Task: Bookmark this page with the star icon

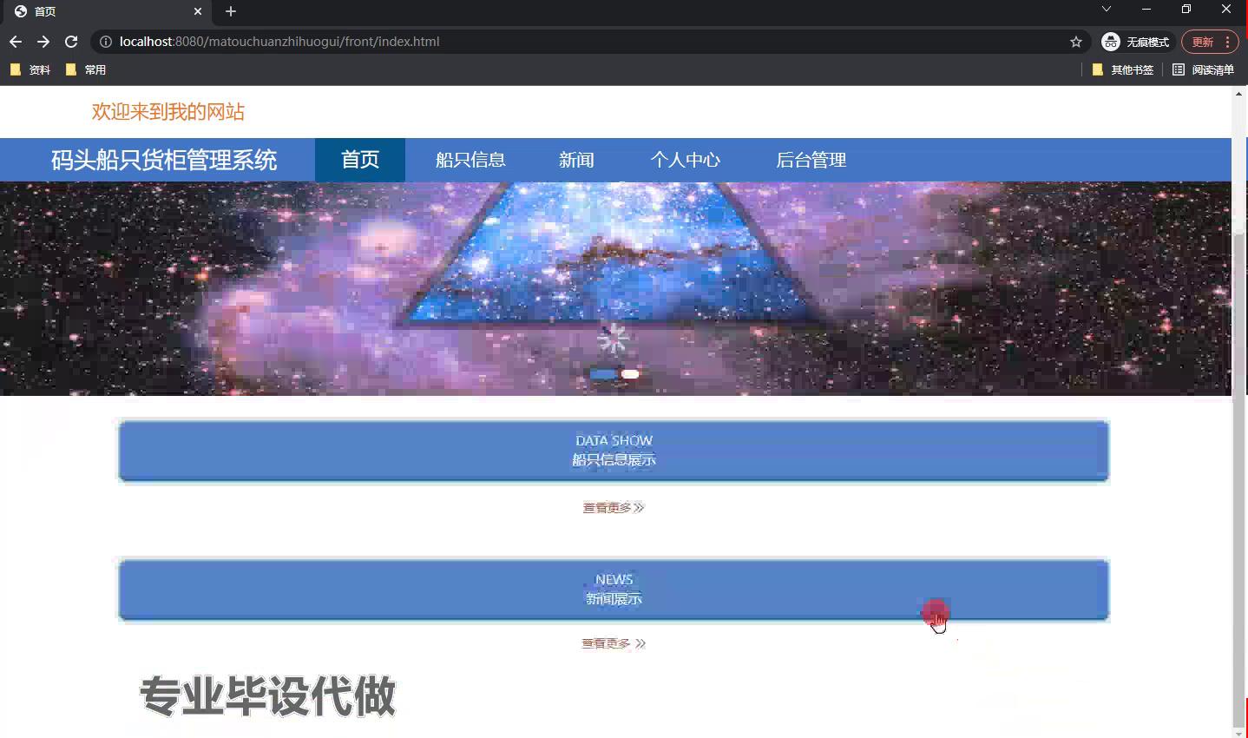Action: [1075, 41]
